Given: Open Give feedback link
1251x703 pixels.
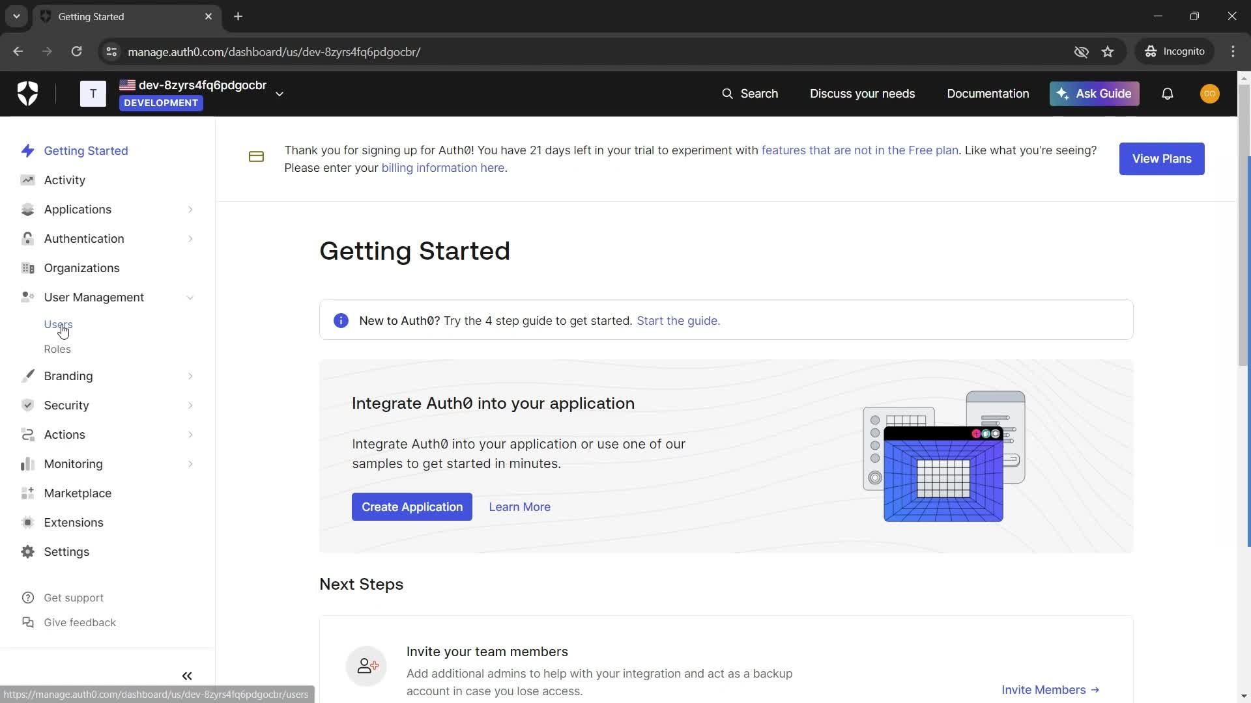Looking at the screenshot, I should [79, 623].
